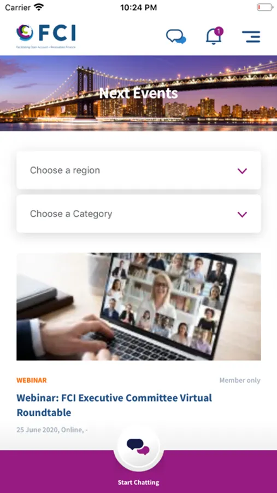This screenshot has width=277, height=493.
Task: Open notifications bell with badge
Action: pyautogui.click(x=214, y=36)
